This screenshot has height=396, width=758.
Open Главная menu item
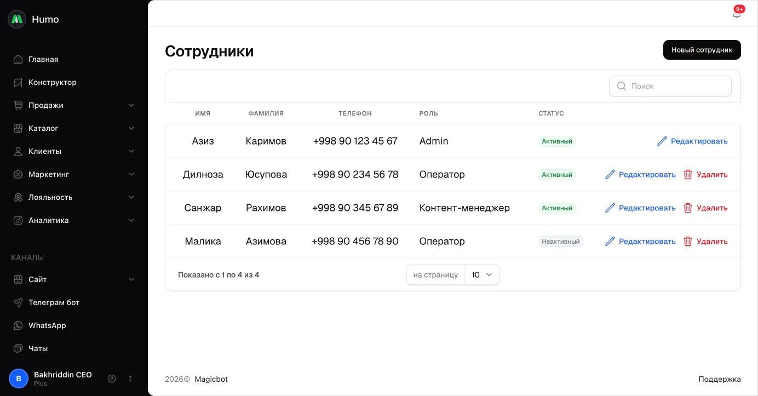tap(74, 59)
